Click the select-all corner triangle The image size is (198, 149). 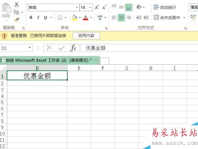pyautogui.click(x=4, y=68)
